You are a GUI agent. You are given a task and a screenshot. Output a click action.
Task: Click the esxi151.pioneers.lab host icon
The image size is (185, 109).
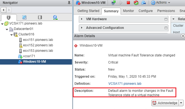tap(20, 40)
